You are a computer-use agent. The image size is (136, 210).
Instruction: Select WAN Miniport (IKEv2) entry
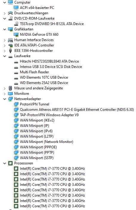tap(37, 120)
